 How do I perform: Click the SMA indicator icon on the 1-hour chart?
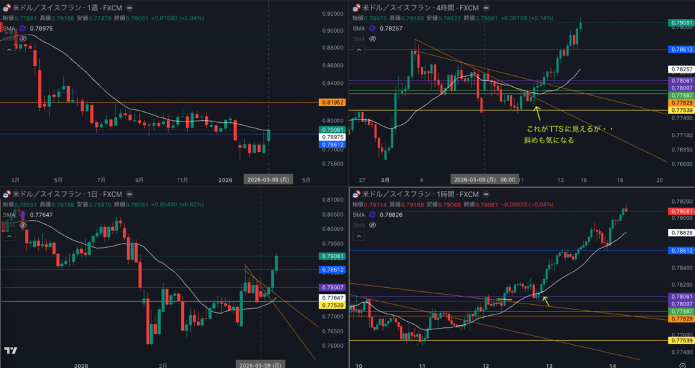pyautogui.click(x=371, y=215)
